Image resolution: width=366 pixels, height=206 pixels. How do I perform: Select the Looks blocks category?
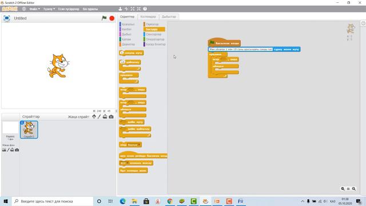(126, 29)
